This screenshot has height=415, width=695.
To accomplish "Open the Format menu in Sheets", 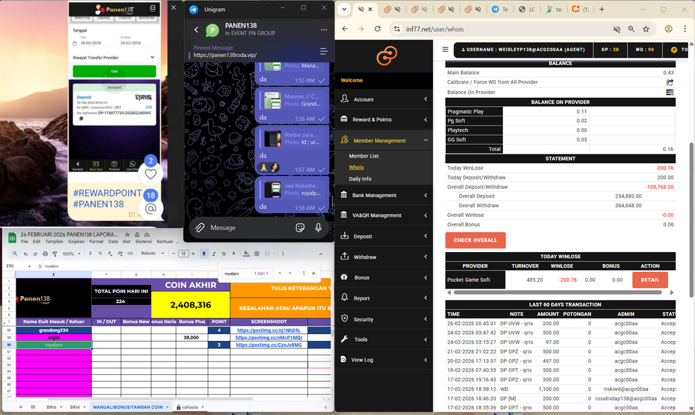I will click(96, 242).
